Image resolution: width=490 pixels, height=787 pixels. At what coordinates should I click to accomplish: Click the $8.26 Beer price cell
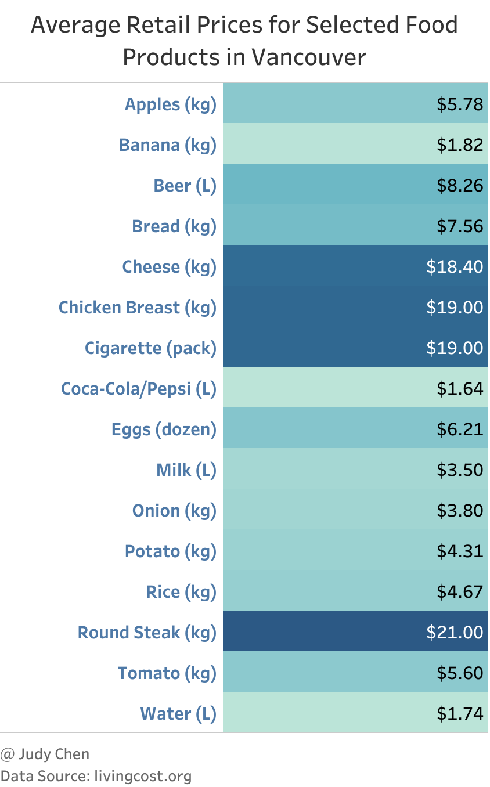(x=355, y=185)
